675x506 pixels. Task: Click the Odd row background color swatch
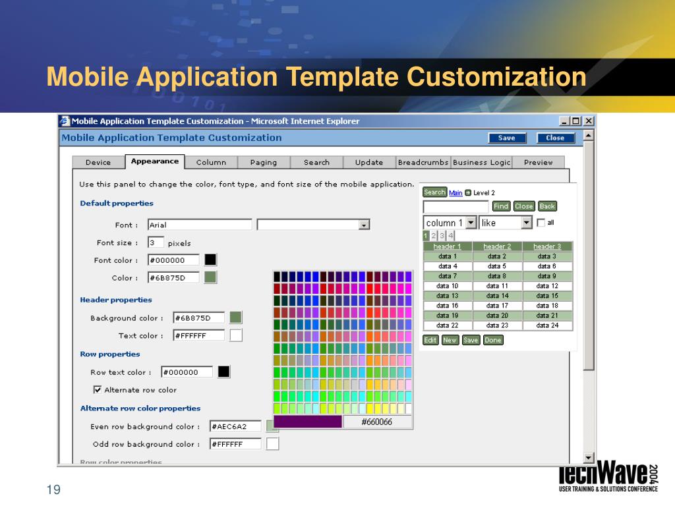point(272,443)
